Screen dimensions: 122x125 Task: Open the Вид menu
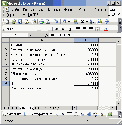pyautogui.click(x=41, y=10)
